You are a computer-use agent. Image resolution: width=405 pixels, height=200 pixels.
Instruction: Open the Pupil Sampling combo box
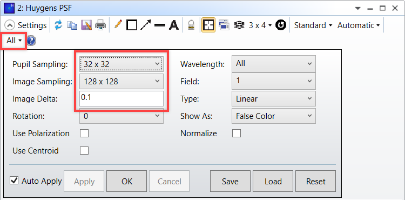(x=121, y=64)
